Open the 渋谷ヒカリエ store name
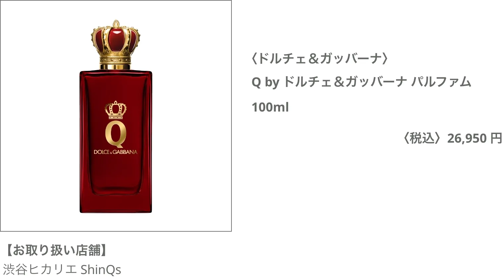The image size is (503, 278). point(40,269)
